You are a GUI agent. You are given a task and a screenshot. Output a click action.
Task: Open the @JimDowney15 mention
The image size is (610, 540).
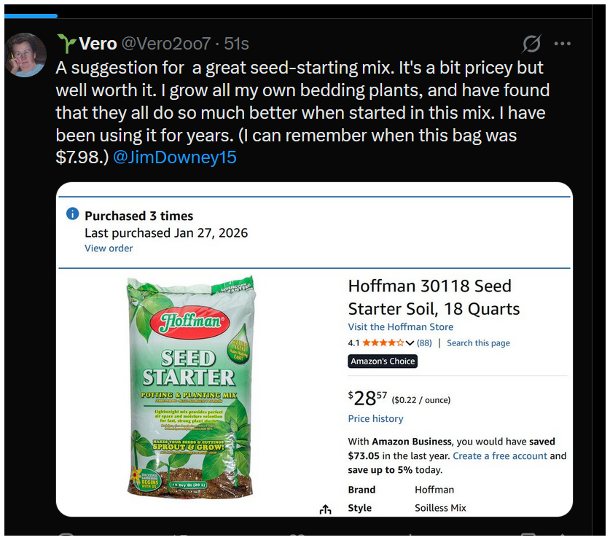[x=175, y=157]
